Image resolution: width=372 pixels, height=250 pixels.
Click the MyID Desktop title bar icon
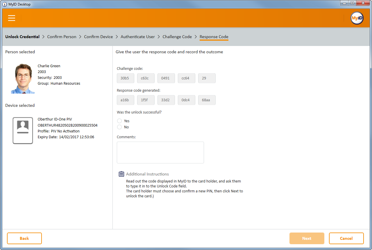click(5, 4)
